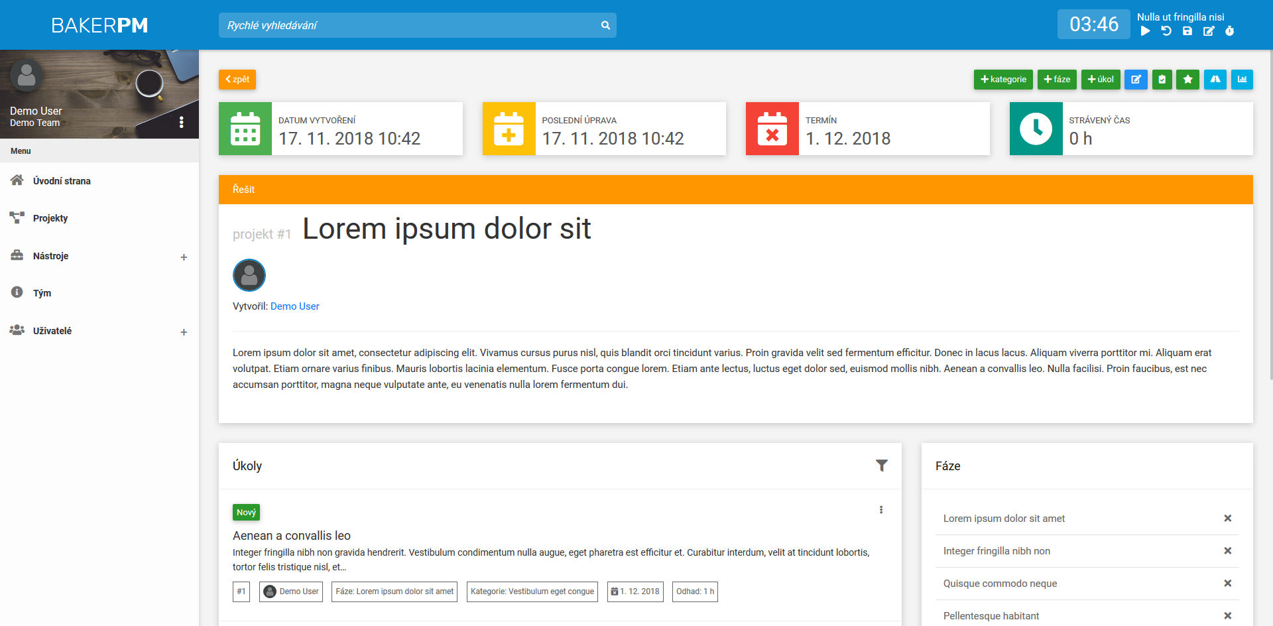
Task: Remove the 'Integer fringilla nibh non' phase
Action: click(1227, 551)
